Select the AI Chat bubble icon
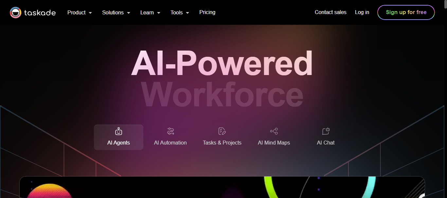The image size is (447, 198). (326, 131)
